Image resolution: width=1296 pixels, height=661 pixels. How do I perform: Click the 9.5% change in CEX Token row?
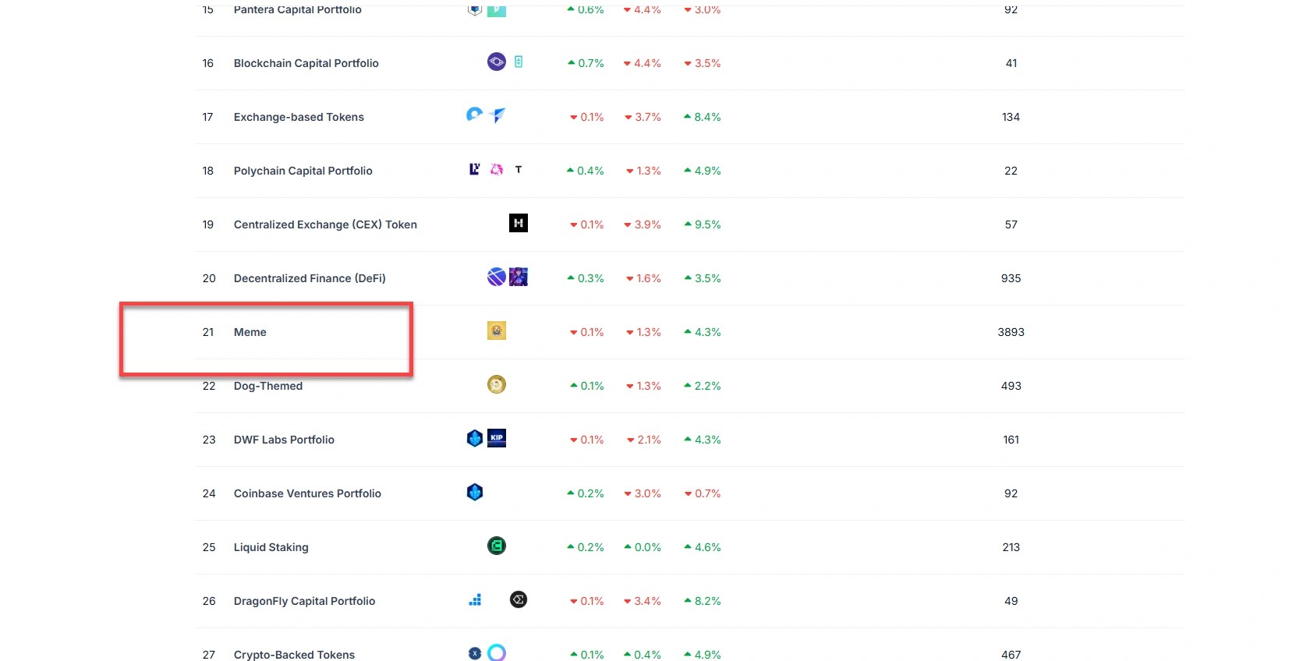703,224
